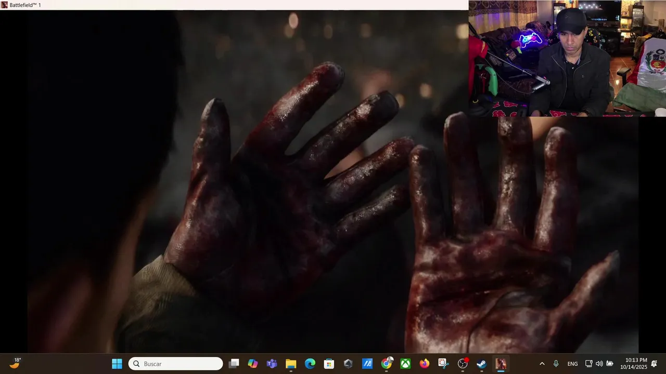Open the weather widget showing 18°
This screenshot has height=374, width=666.
15,363
